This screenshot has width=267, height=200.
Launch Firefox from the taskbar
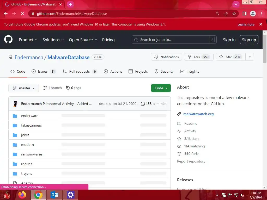(x=22, y=195)
